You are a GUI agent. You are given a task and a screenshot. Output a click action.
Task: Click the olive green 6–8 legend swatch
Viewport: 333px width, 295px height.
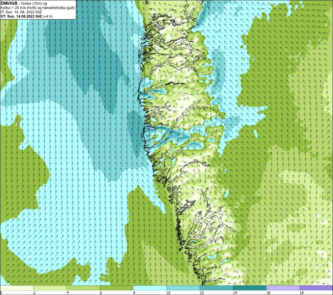117,288
